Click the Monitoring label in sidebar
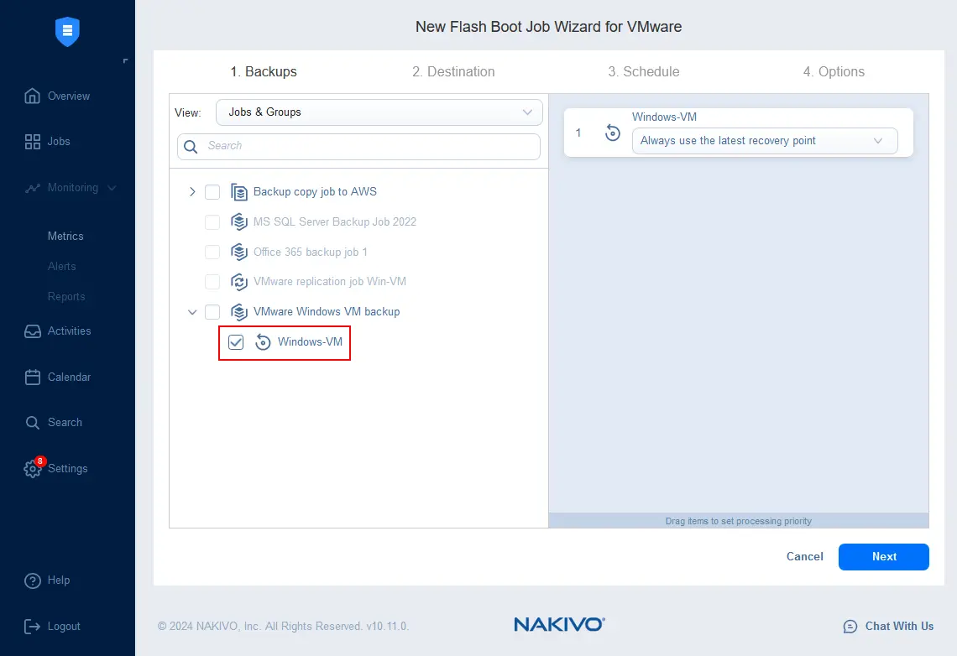This screenshot has height=656, width=957. click(73, 188)
